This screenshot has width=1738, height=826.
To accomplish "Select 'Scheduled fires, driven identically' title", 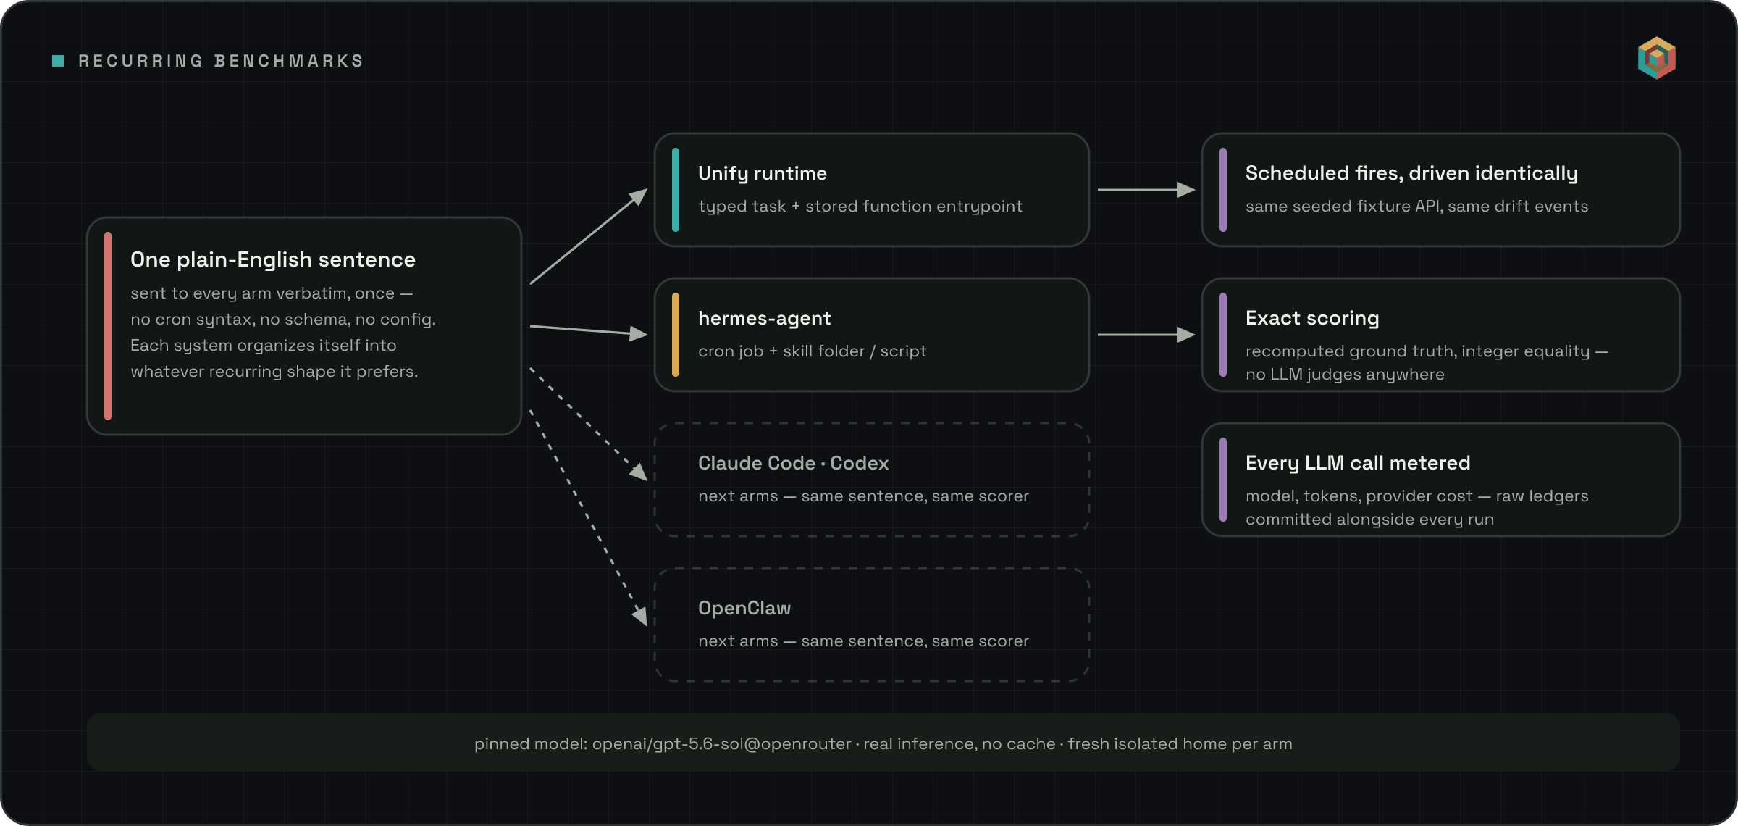I will [x=1411, y=173].
